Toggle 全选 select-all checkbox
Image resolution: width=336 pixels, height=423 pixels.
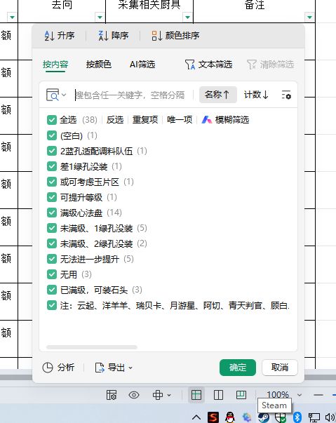pyautogui.click(x=51, y=120)
